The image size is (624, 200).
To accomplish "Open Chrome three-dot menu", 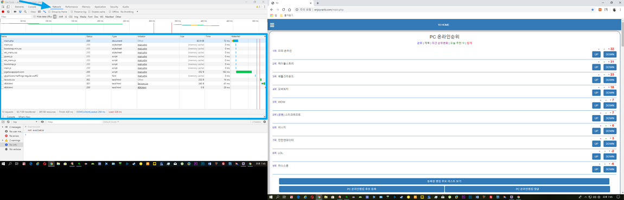I will 620,10.
